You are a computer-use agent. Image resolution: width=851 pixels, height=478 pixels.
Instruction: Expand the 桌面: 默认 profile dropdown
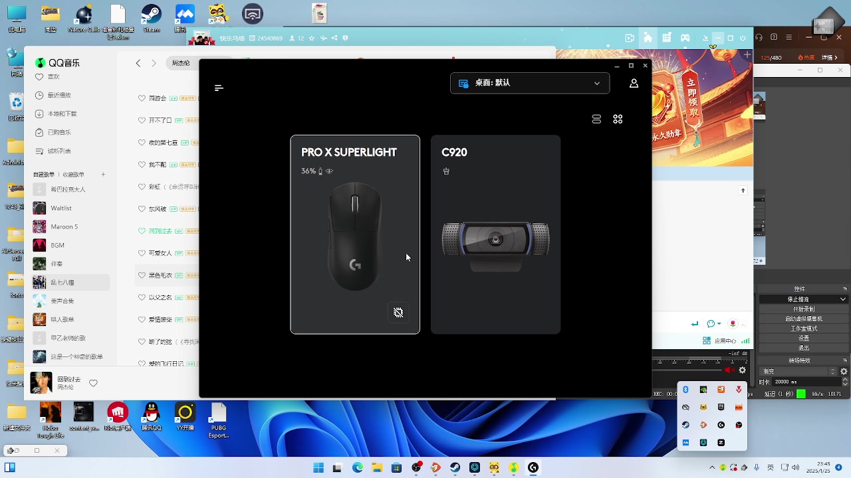[530, 83]
